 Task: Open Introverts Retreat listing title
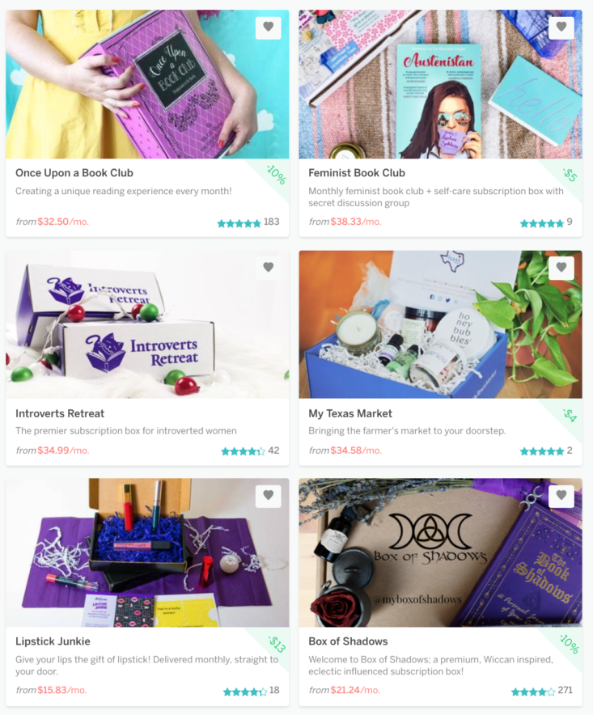coord(60,413)
